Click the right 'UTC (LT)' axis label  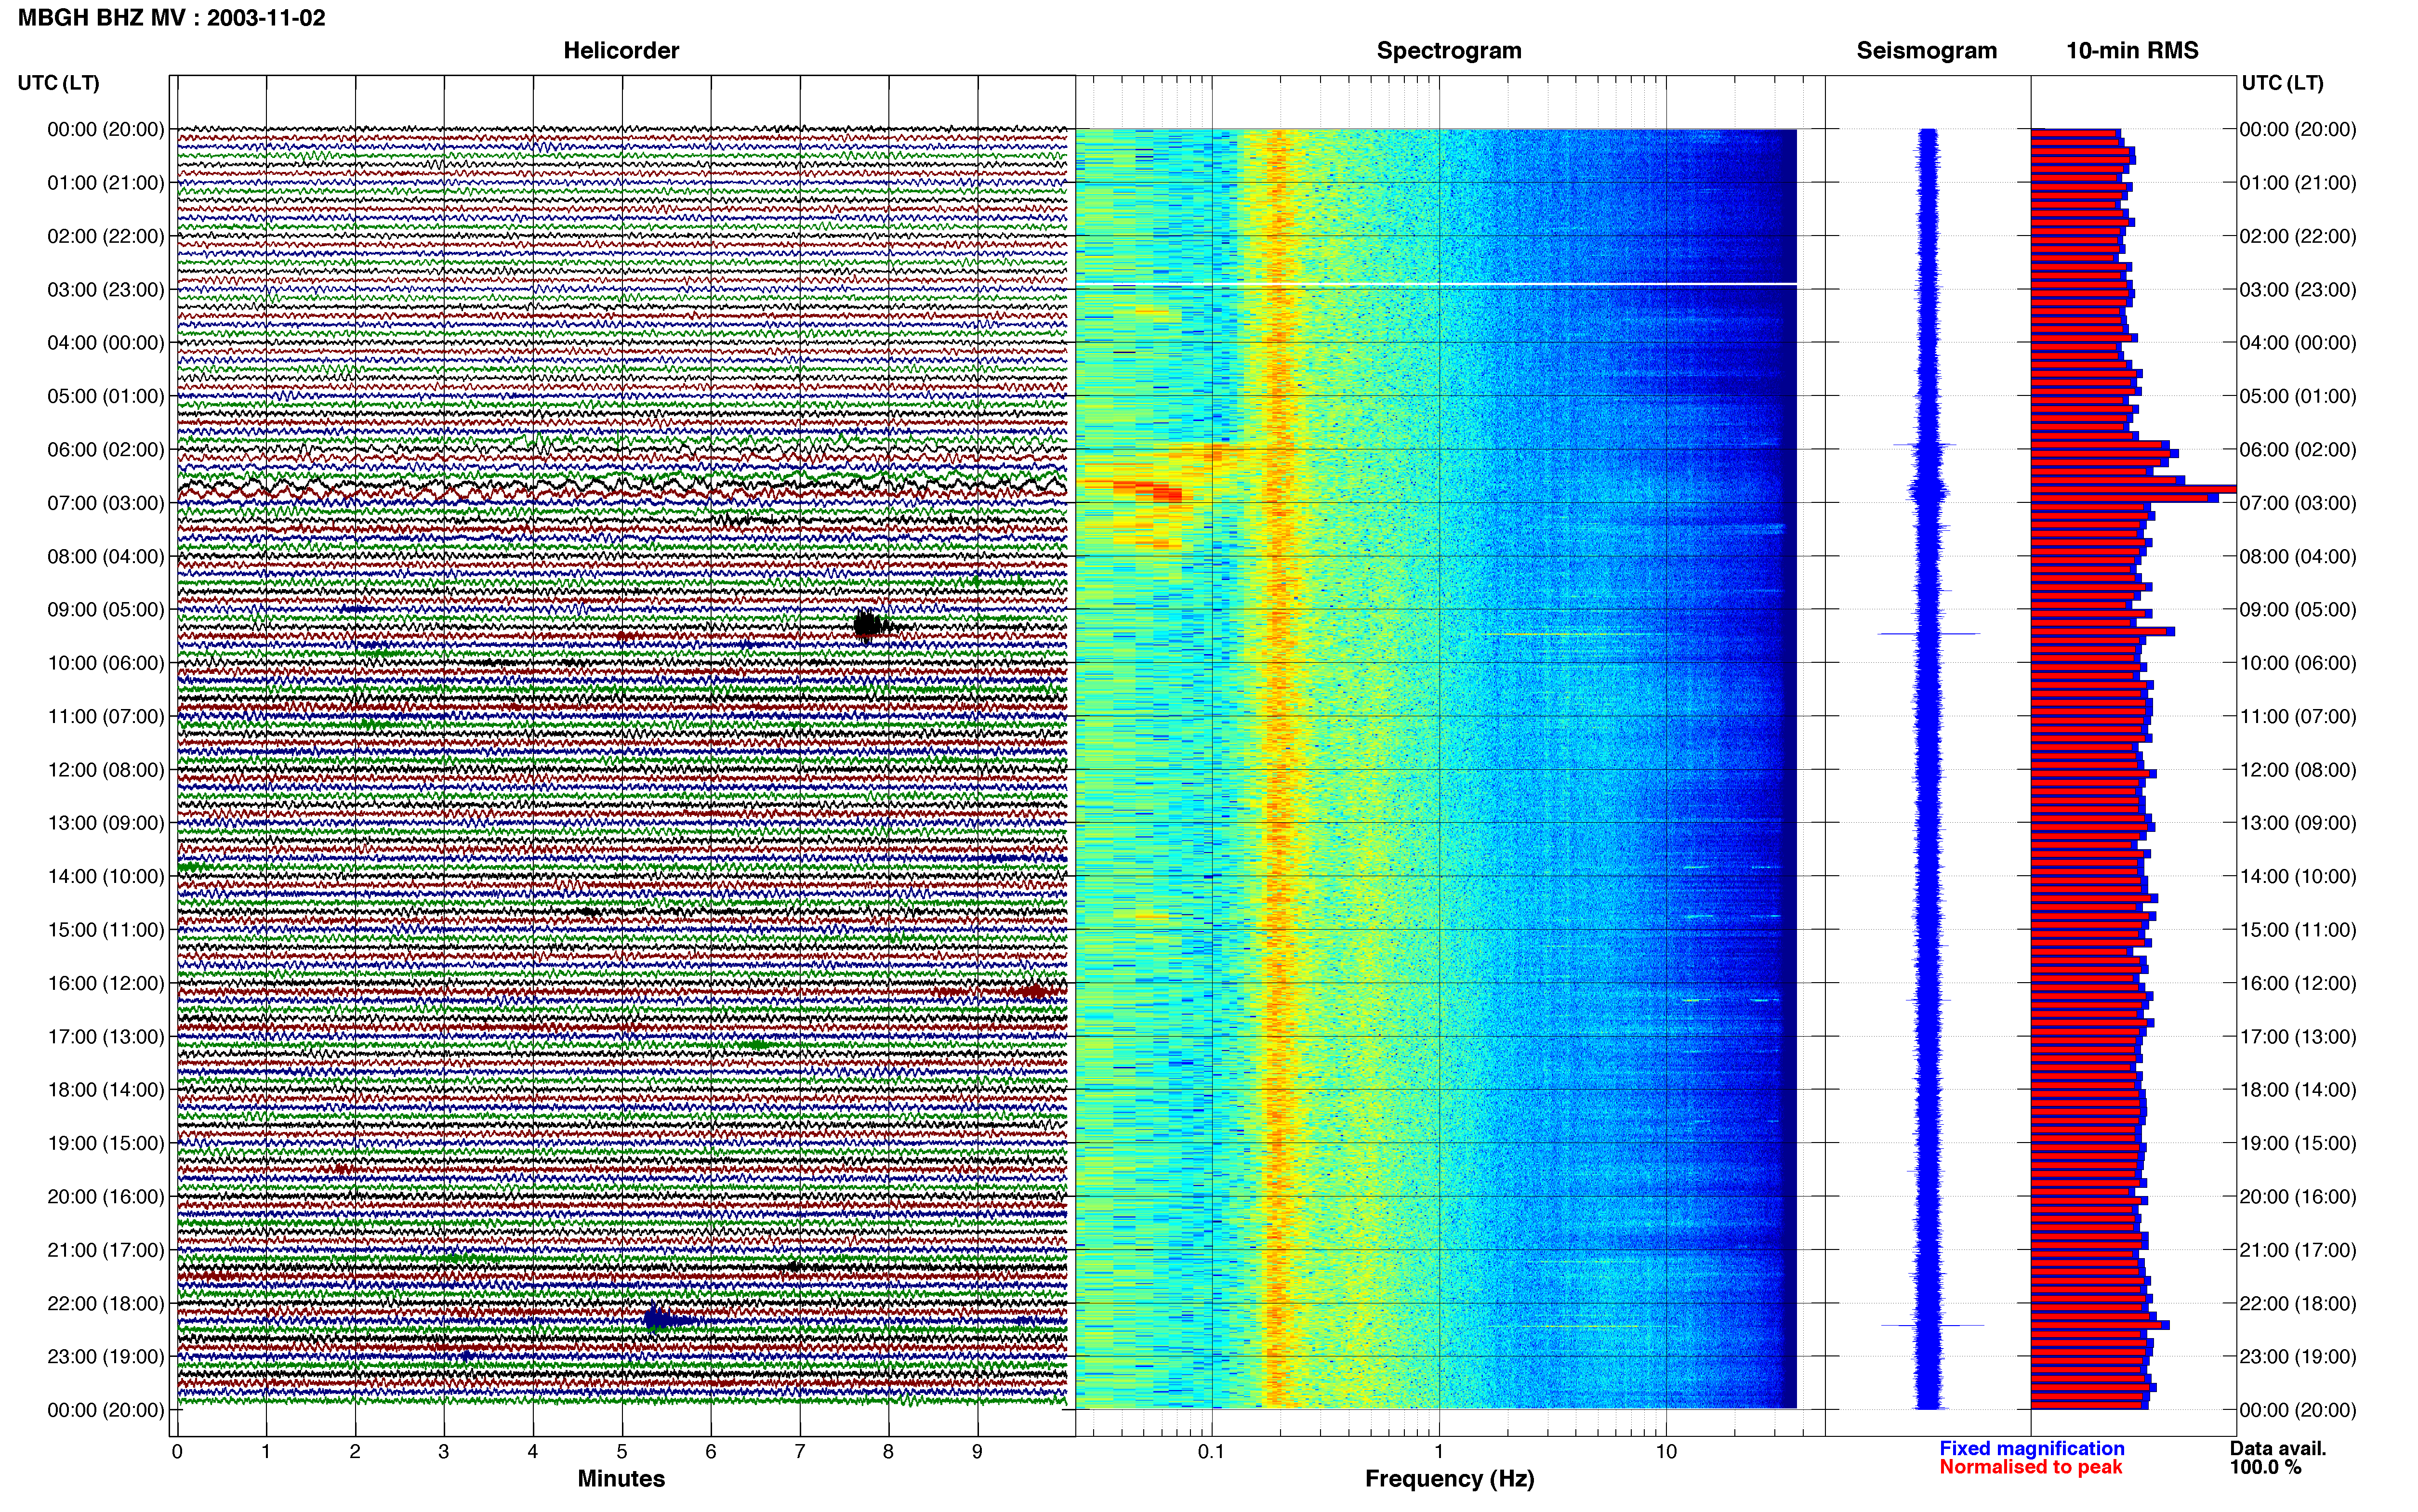tap(2282, 83)
